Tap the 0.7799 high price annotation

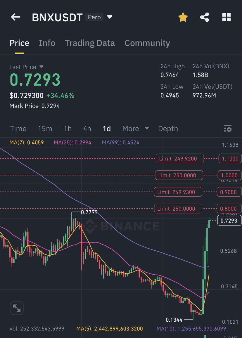coord(89,212)
